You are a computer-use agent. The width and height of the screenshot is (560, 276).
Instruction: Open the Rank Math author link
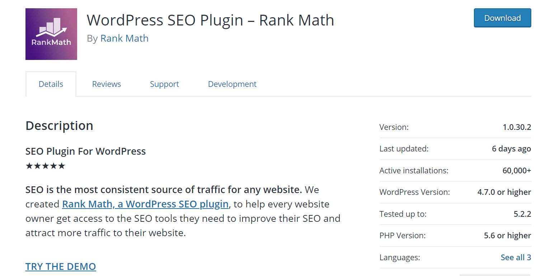[x=124, y=38]
